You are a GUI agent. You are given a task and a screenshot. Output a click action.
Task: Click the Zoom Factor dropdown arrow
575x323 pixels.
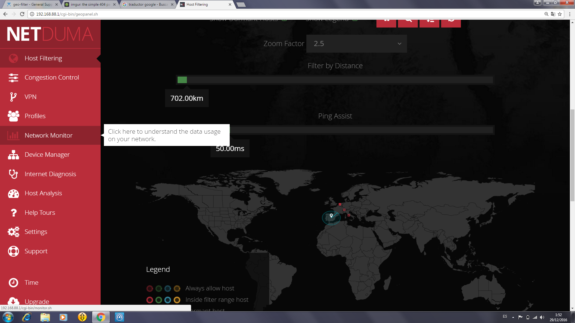[x=399, y=44]
